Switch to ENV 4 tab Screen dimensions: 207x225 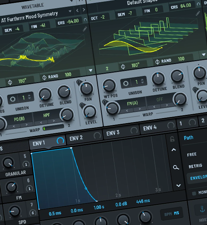(x=158, y=127)
